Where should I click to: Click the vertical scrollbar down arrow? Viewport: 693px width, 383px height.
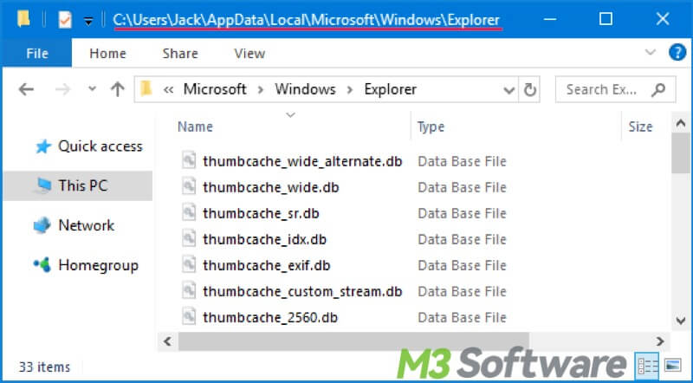coord(681,321)
